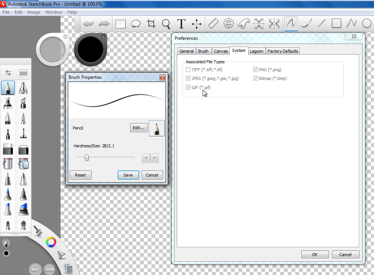The width and height of the screenshot is (374, 275).
Task: Toggle the PNG file association checkbox
Action: (x=256, y=70)
